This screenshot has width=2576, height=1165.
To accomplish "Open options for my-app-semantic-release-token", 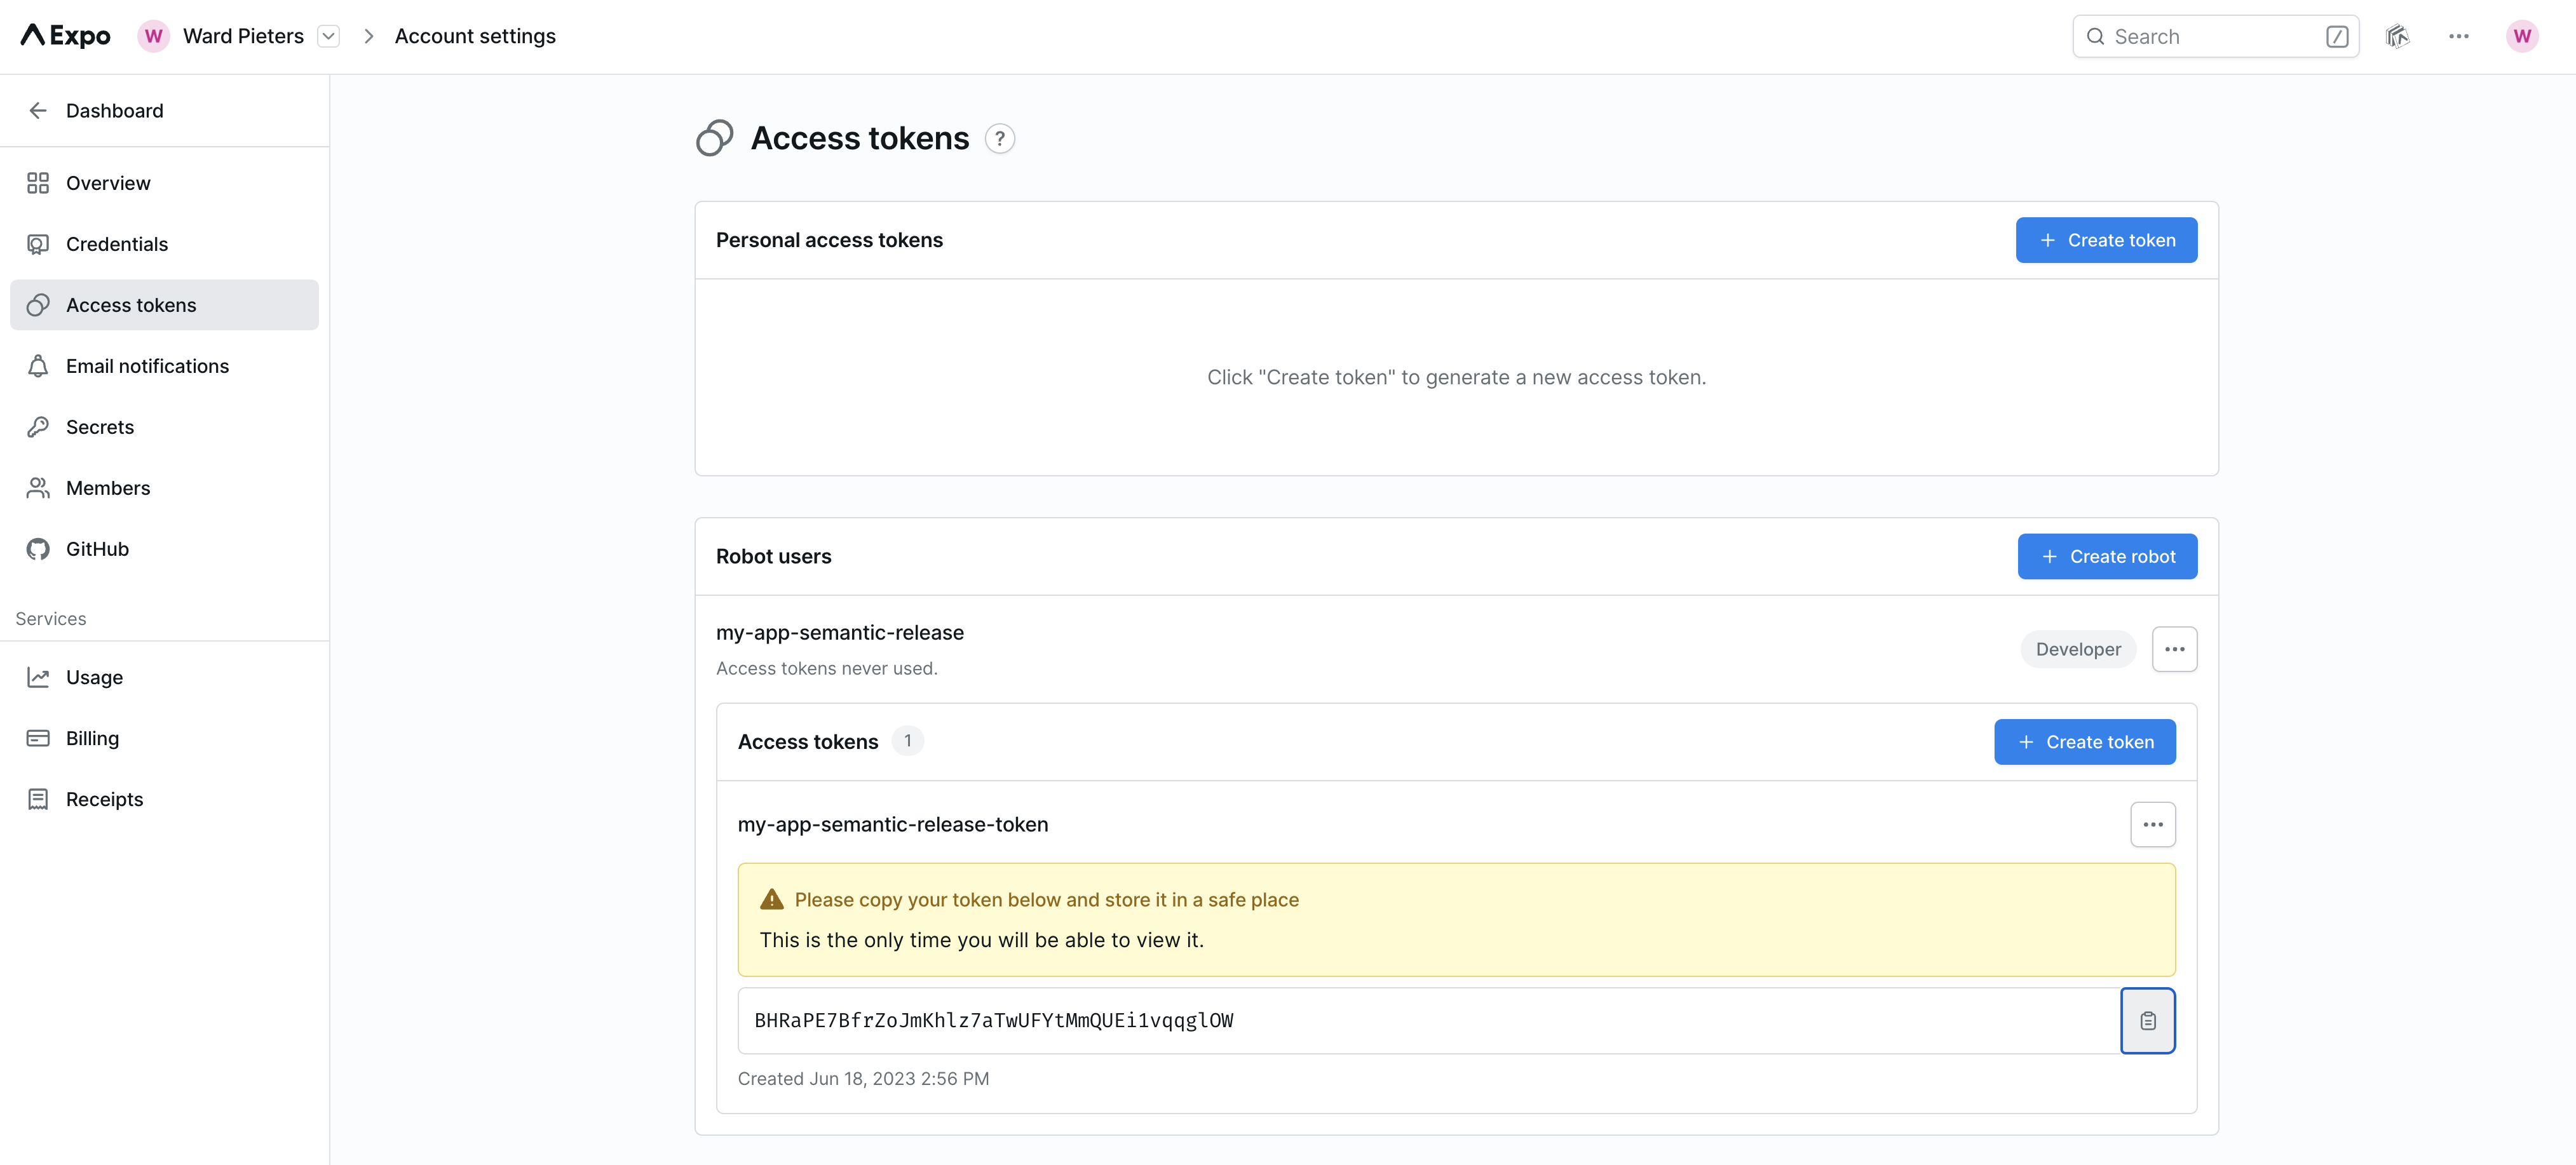I will tap(2152, 825).
